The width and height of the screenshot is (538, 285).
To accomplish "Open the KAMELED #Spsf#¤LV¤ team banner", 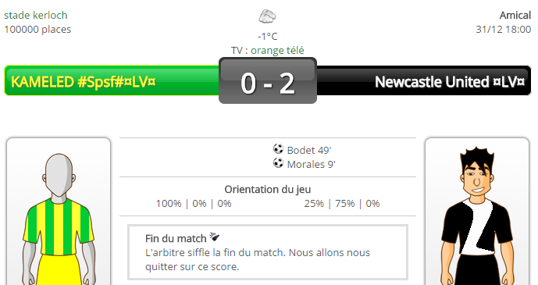I will point(112,80).
